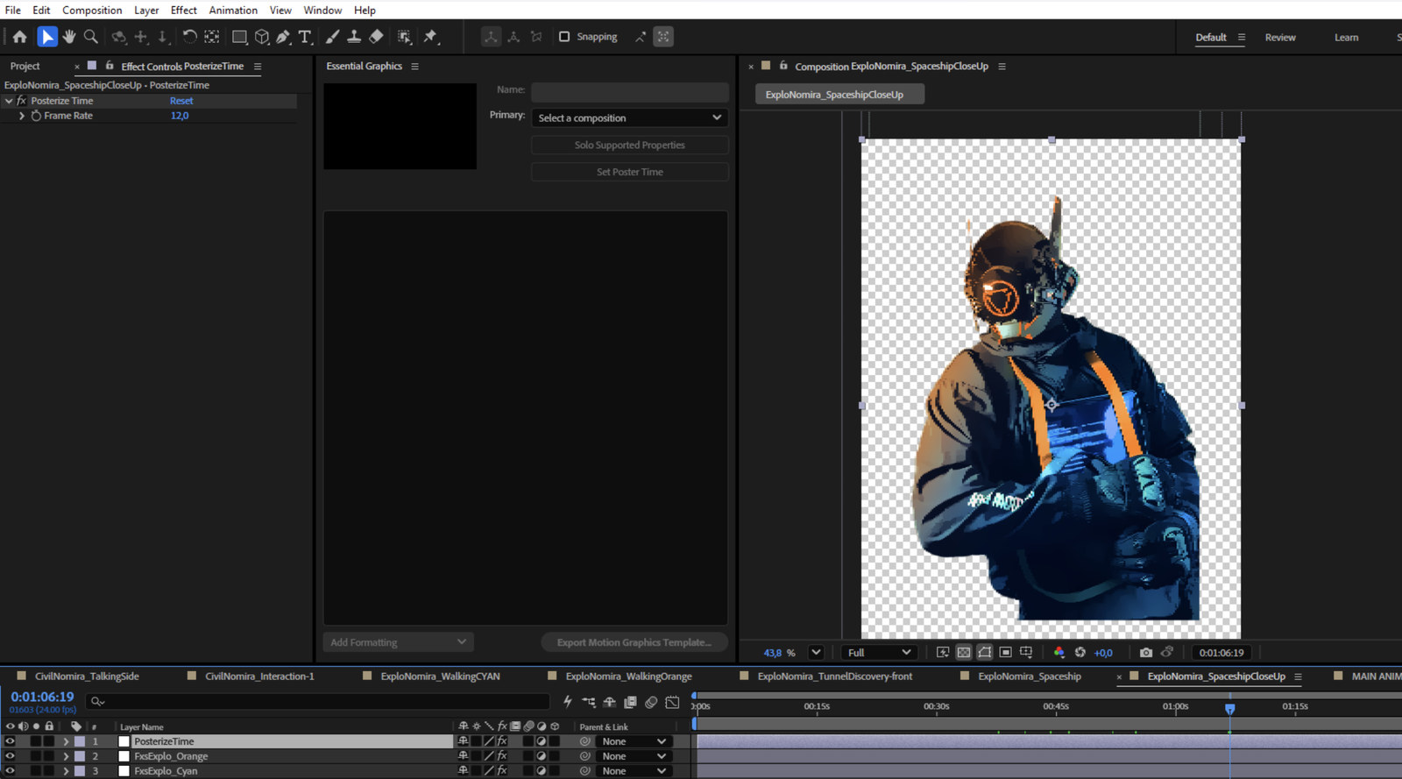Open the magnification ratio dropdown arrow
Image resolution: width=1402 pixels, height=779 pixels.
pos(816,652)
